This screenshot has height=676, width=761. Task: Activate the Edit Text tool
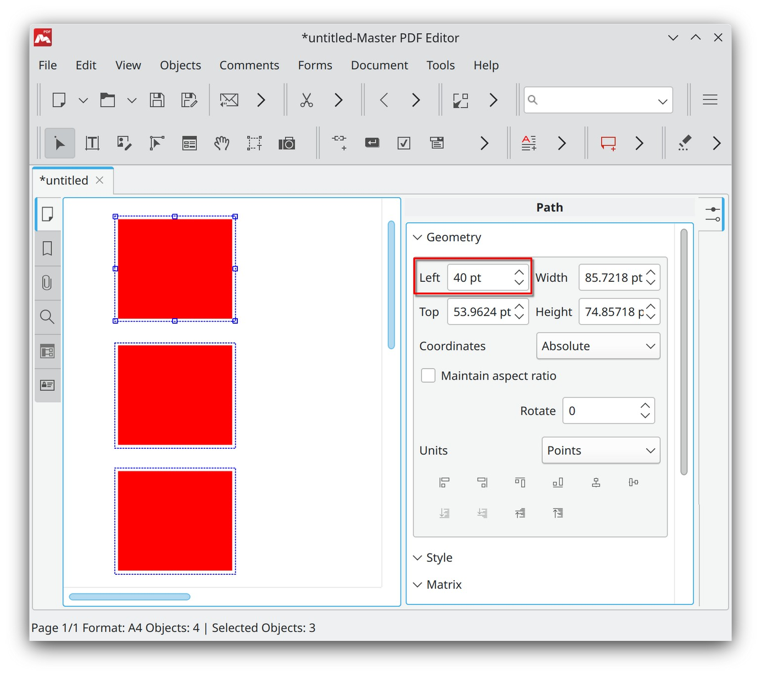92,143
